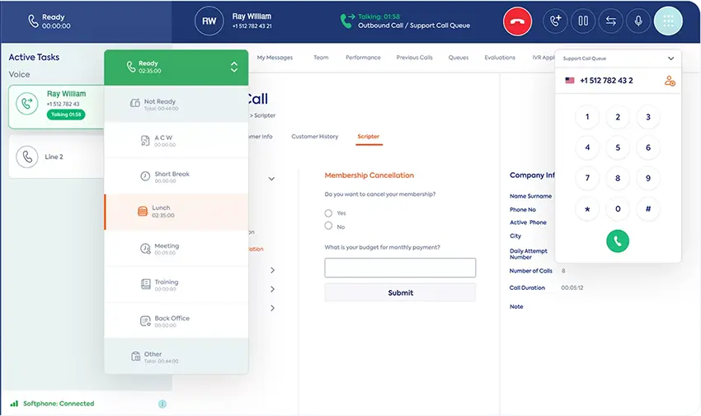This screenshot has width=701, height=416.
Task: Open My Messages tab
Action: click(275, 58)
